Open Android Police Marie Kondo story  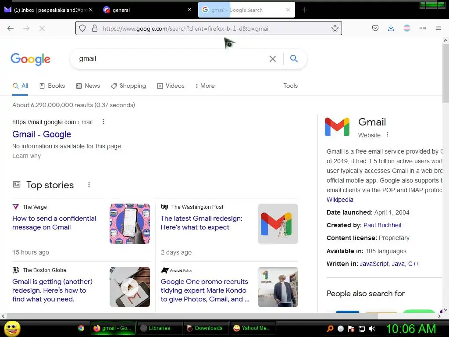click(x=205, y=290)
